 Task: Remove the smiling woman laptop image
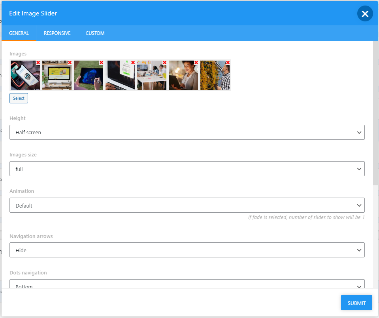[196, 63]
